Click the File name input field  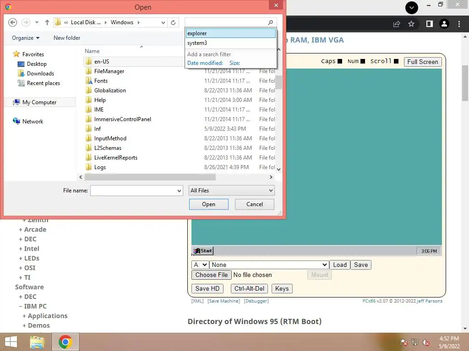coord(133,191)
